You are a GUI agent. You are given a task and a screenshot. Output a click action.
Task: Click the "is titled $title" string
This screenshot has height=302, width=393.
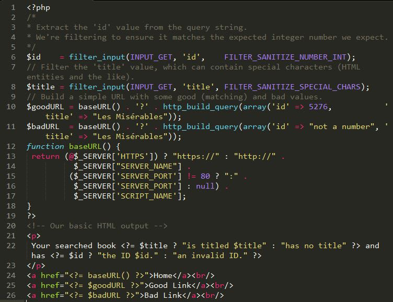224,246
